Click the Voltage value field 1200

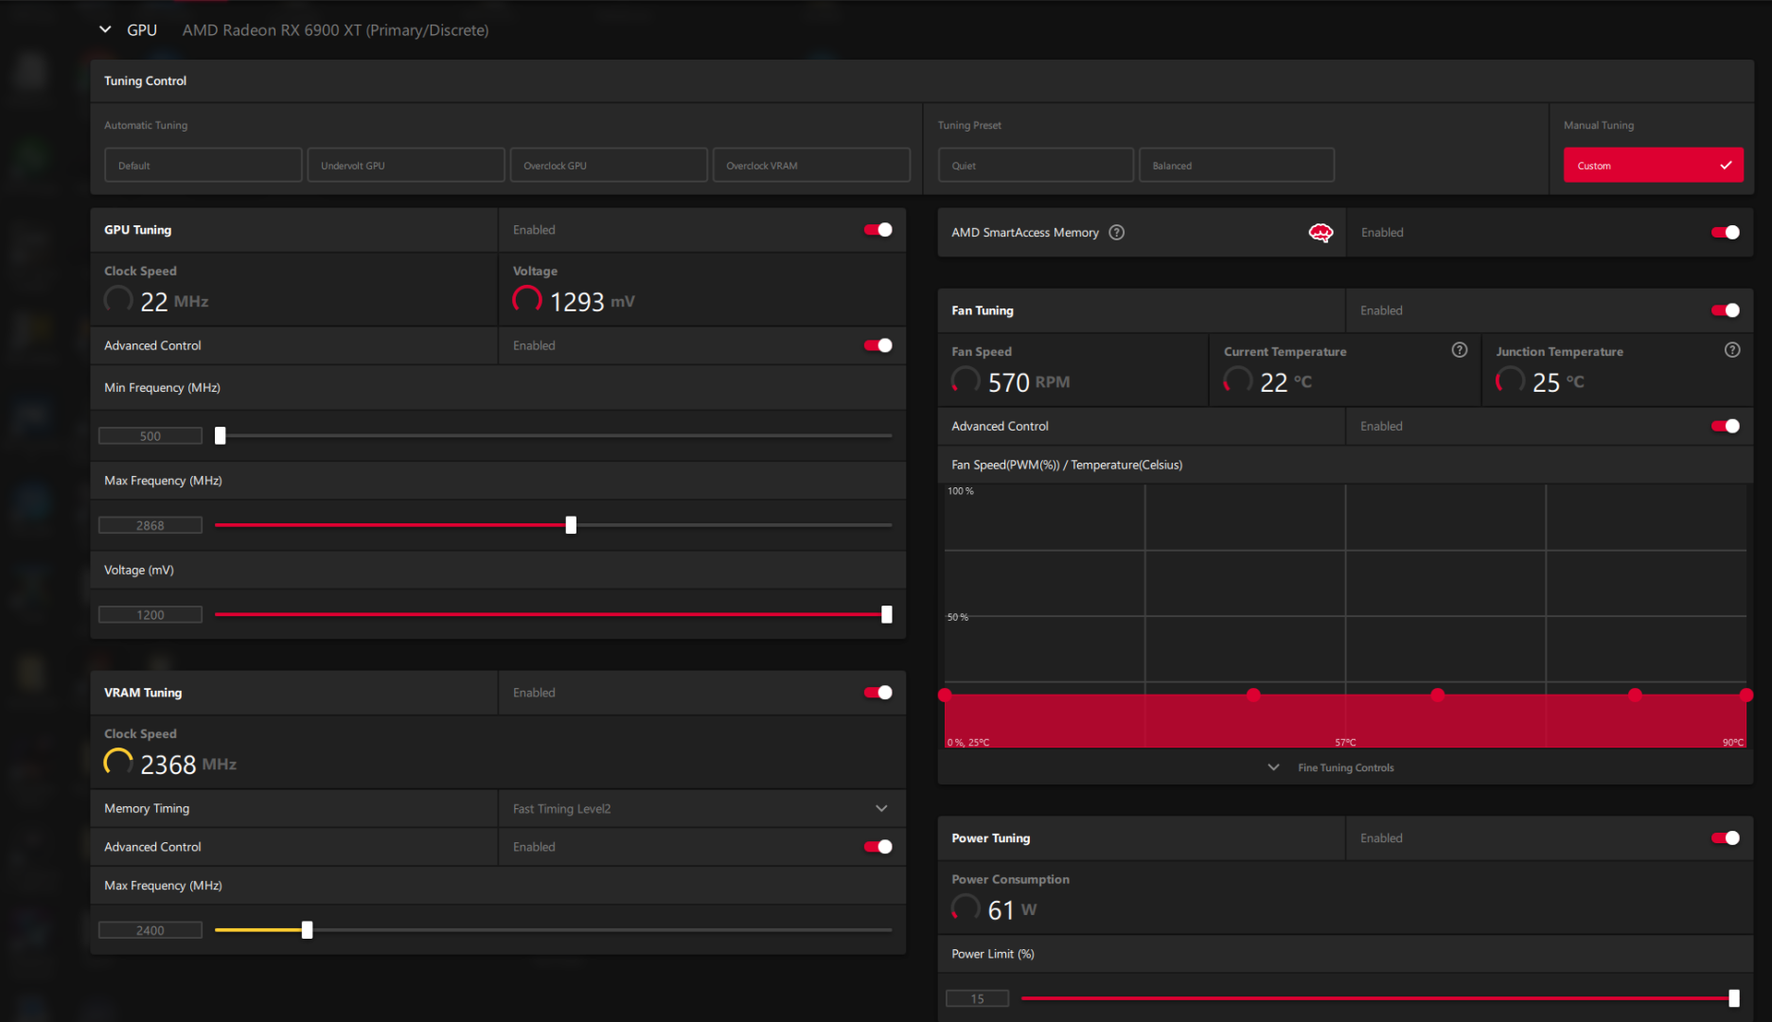coord(151,615)
